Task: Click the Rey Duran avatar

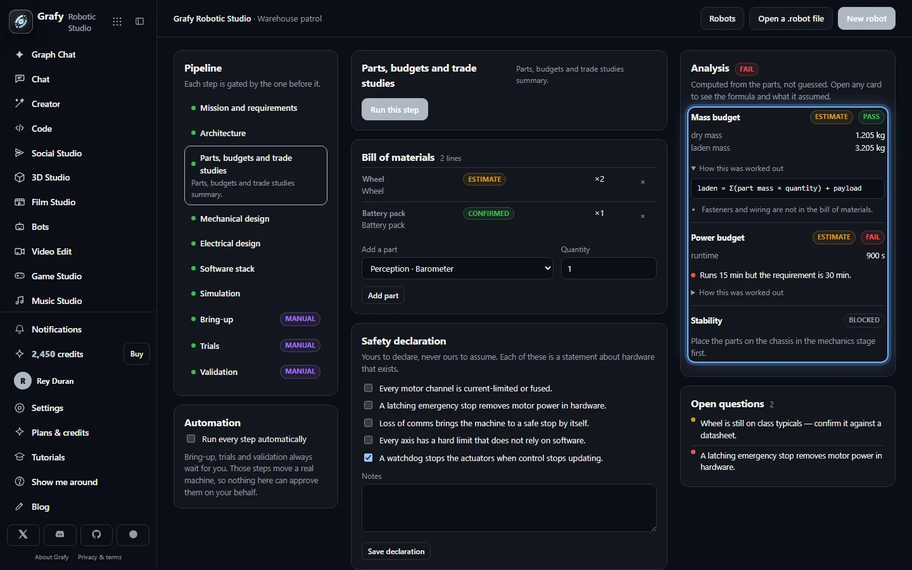Action: [23, 381]
